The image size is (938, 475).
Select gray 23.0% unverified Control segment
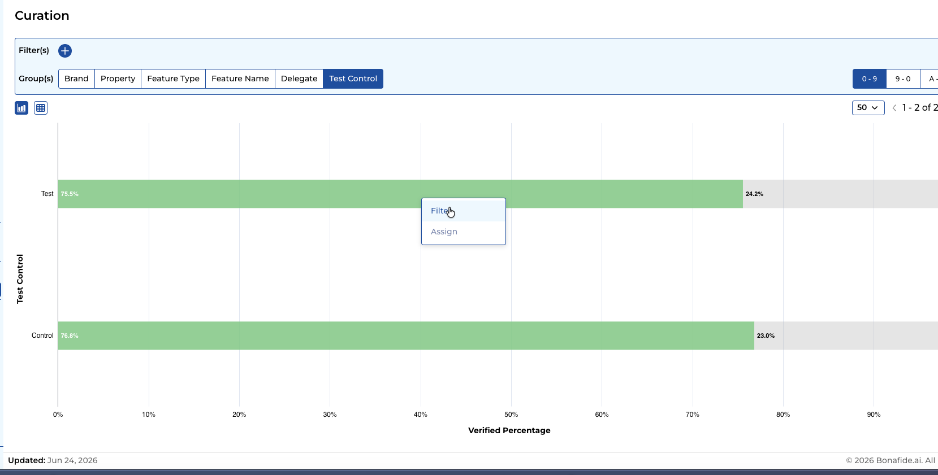tap(846, 335)
